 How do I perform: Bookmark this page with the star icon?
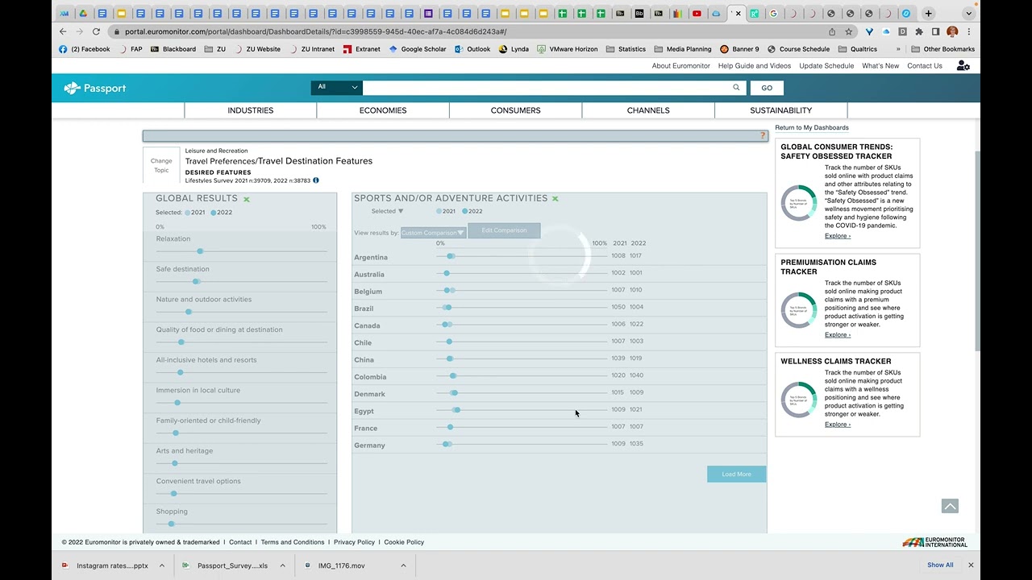(x=849, y=31)
